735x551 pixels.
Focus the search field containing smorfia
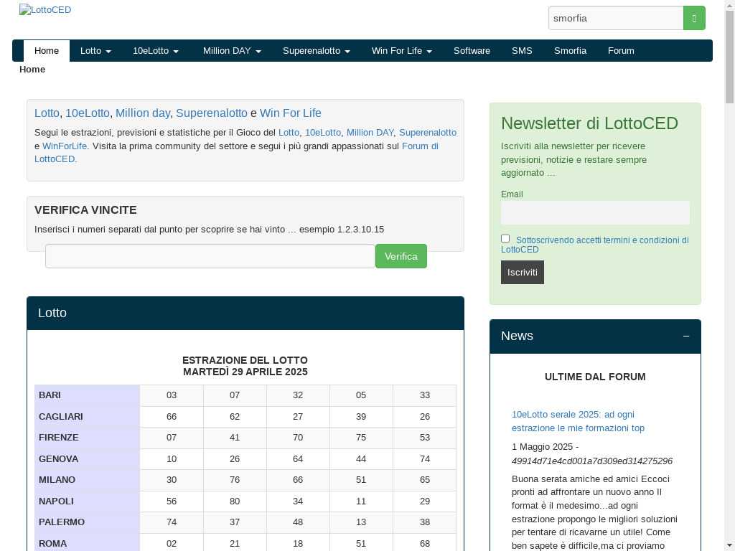click(616, 18)
